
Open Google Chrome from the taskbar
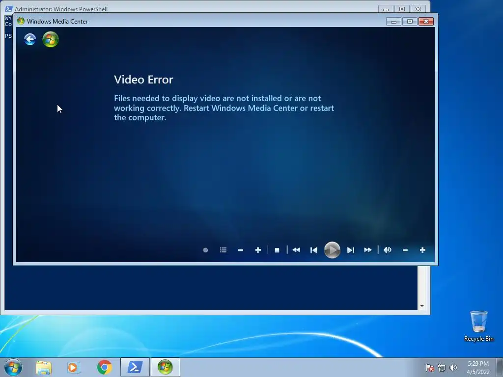pyautogui.click(x=104, y=367)
